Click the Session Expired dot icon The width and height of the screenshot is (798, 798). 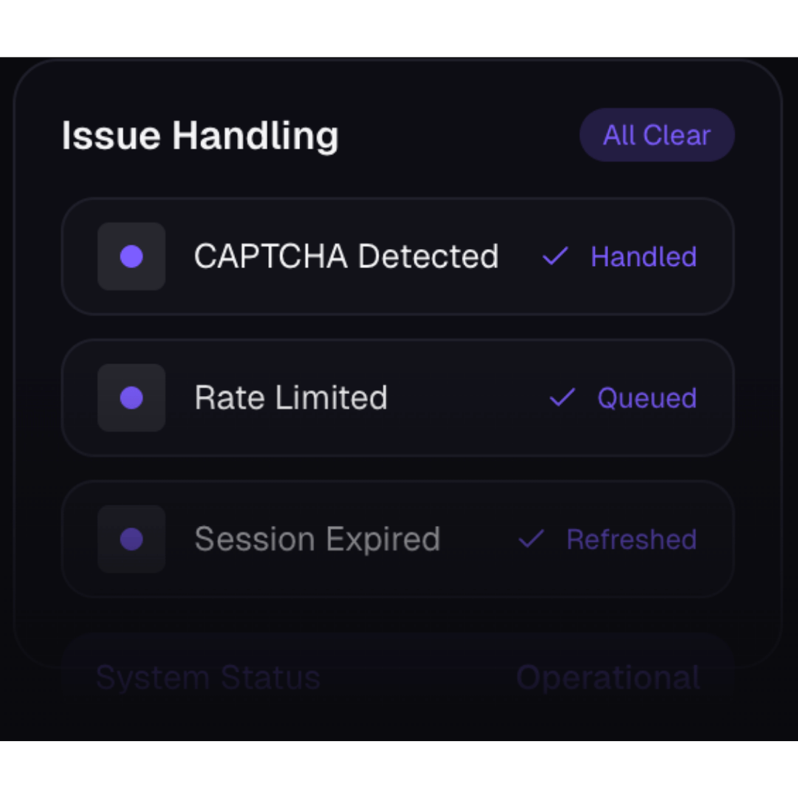(132, 539)
